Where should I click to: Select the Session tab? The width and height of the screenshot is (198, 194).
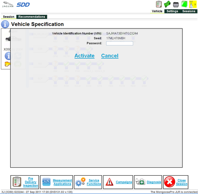click(8, 17)
